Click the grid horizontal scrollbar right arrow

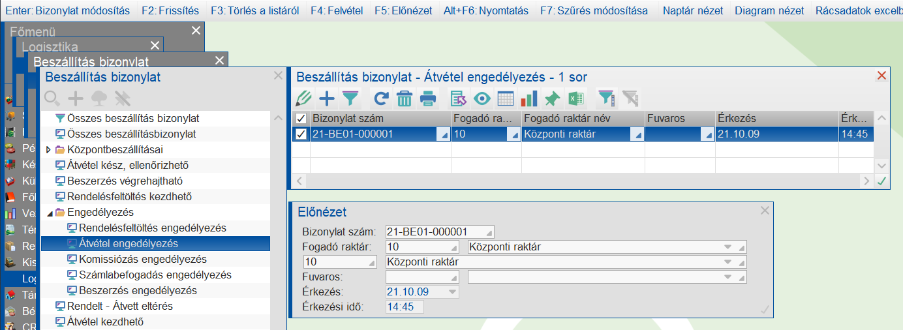point(866,181)
